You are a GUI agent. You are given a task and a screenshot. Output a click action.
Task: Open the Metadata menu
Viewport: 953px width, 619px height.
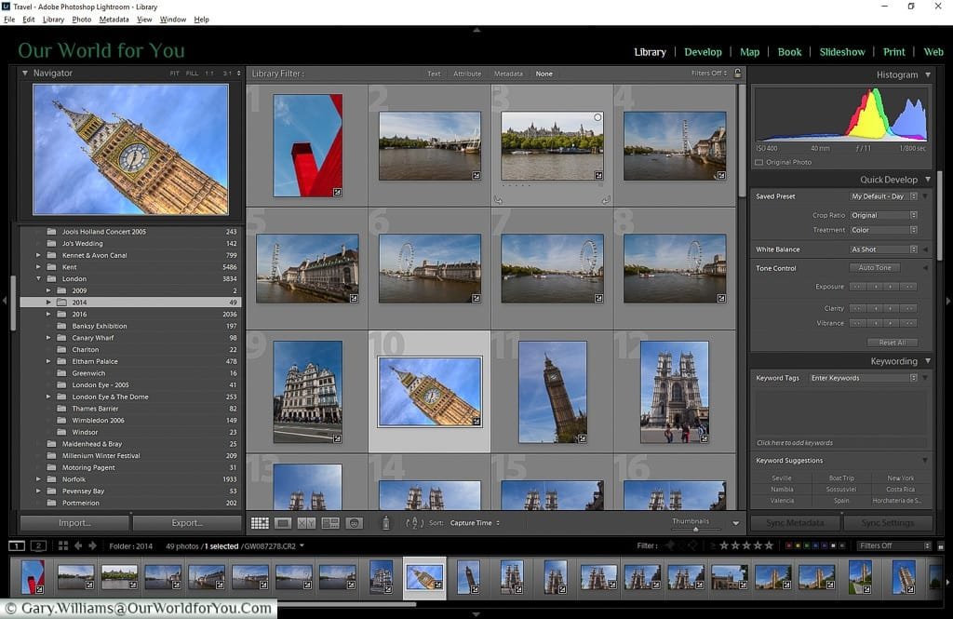point(114,20)
